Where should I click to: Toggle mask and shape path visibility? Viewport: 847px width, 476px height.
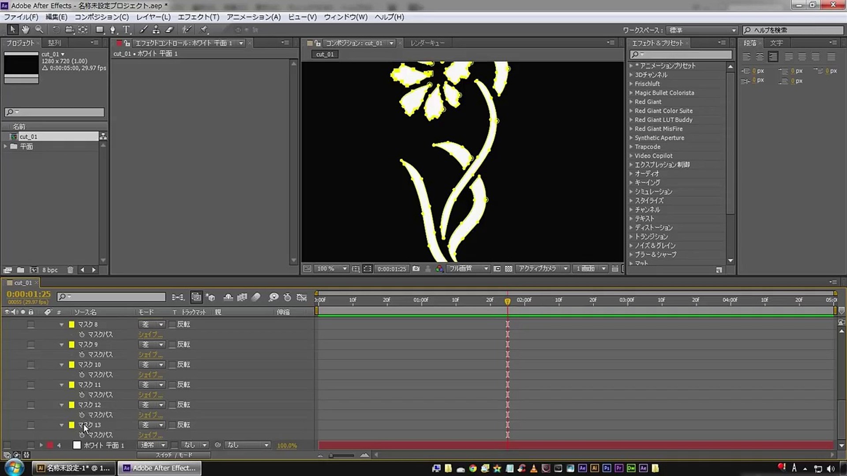coord(367,268)
